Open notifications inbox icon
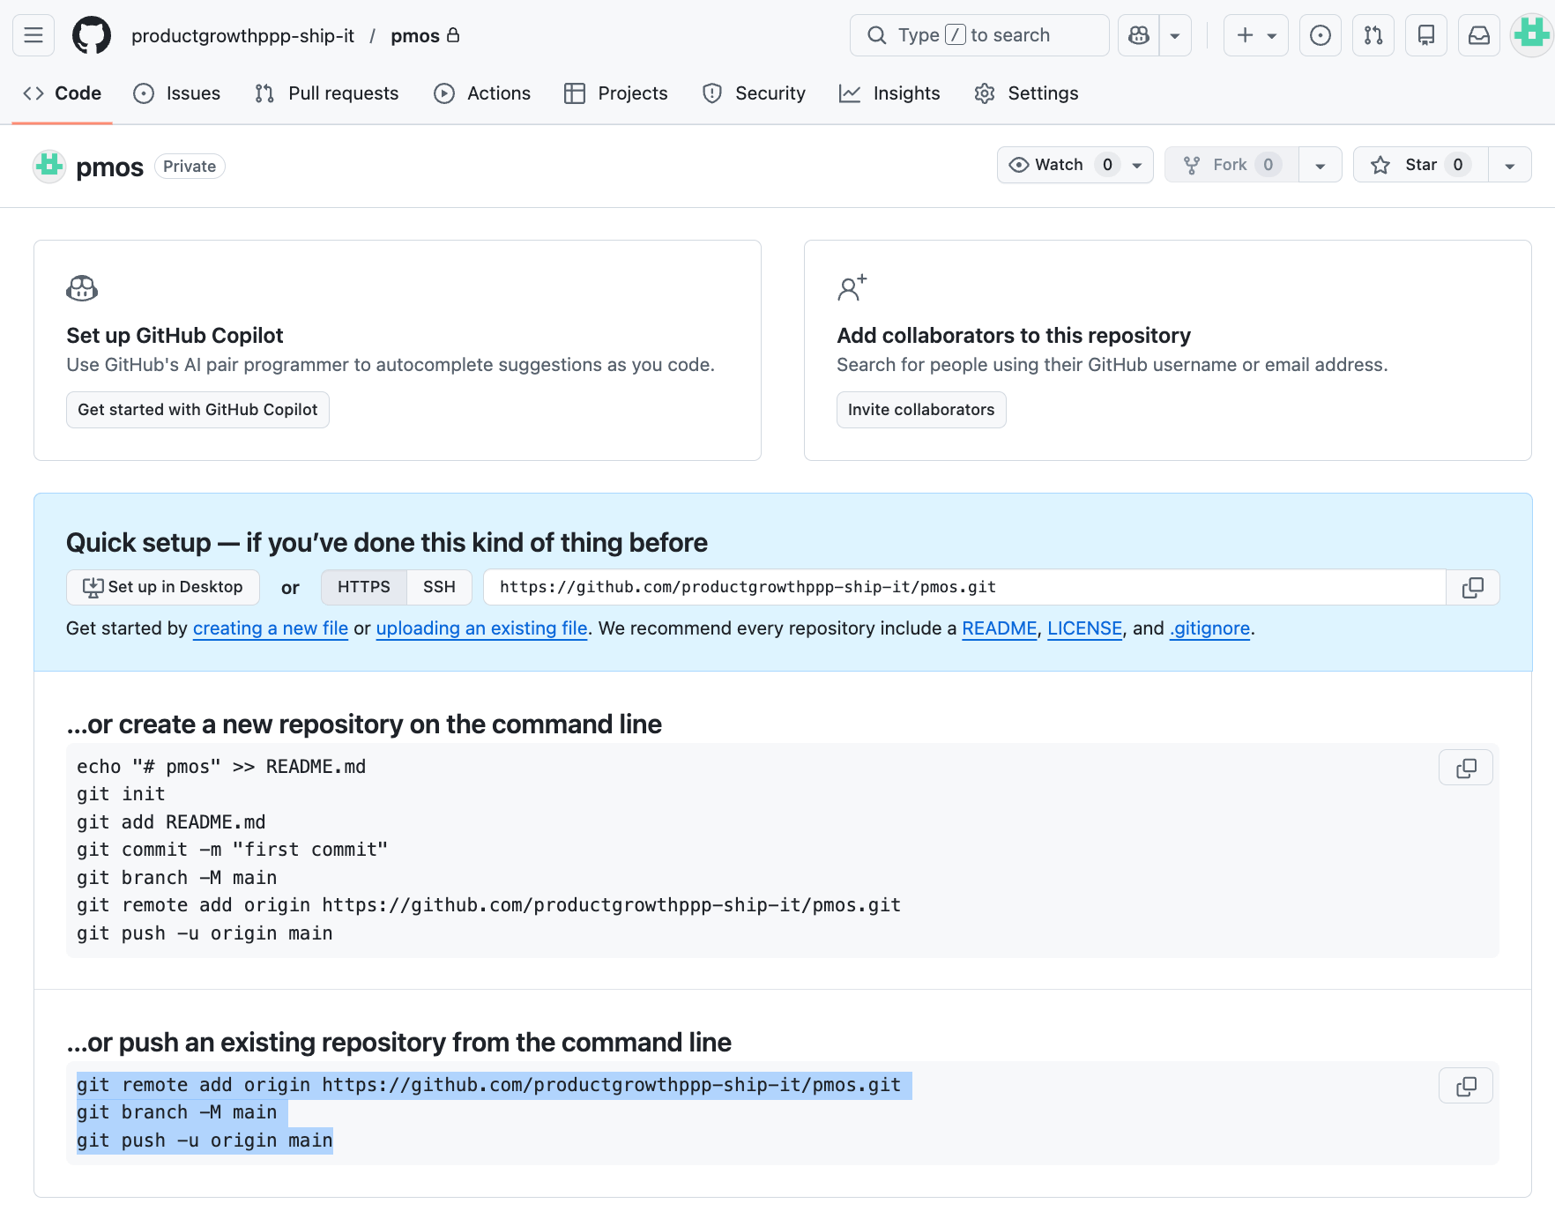 point(1479,35)
